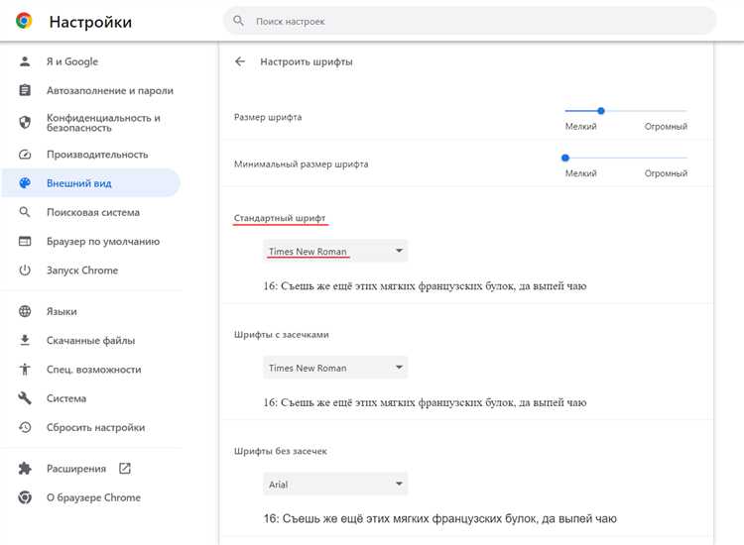Open the Стандартный шрифт font dropdown

(x=334, y=252)
